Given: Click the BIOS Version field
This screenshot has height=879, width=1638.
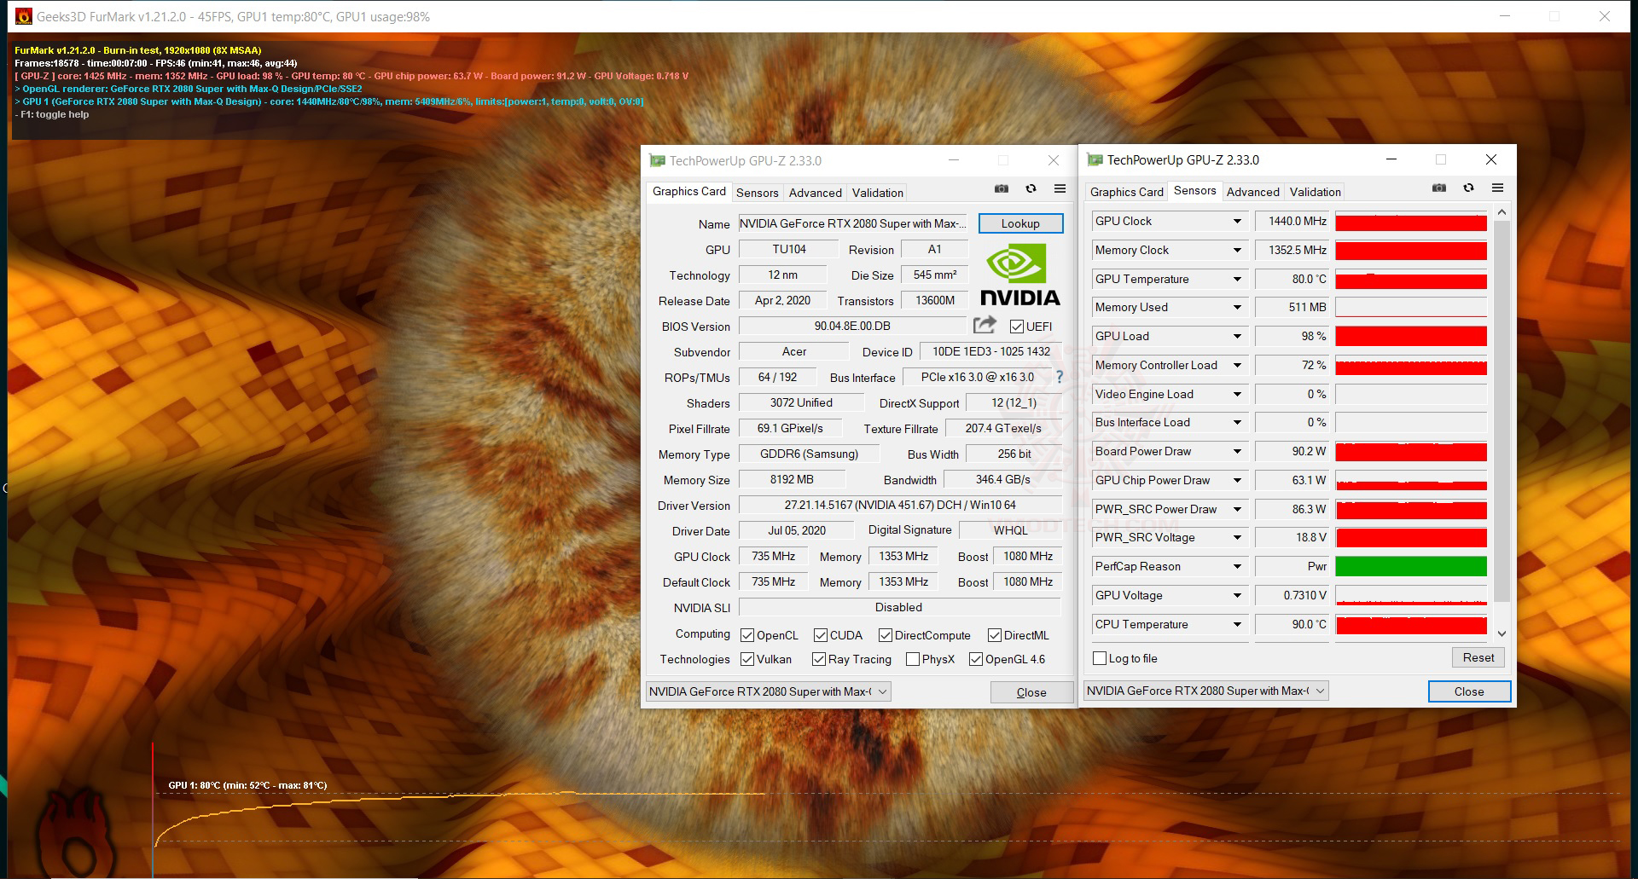Looking at the screenshot, I should 852,327.
